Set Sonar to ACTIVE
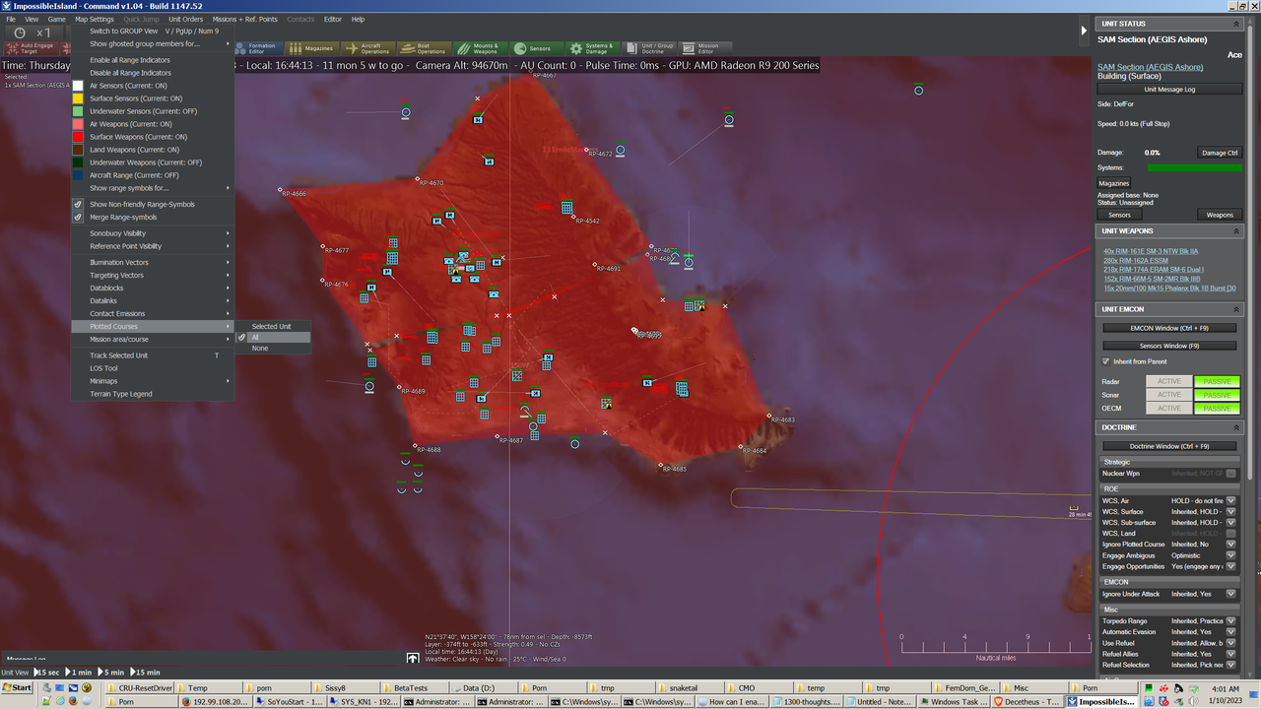Screen dimensions: 1261x709 (1168, 395)
